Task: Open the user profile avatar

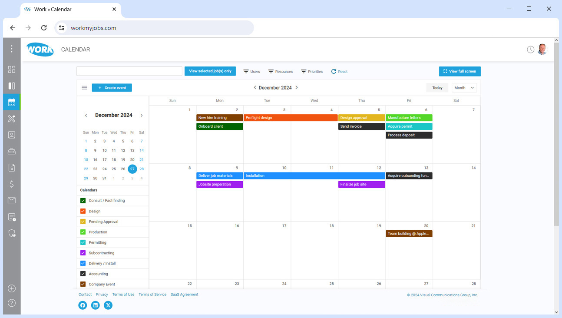Action: (x=542, y=49)
